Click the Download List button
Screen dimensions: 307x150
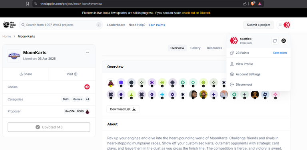(123, 109)
